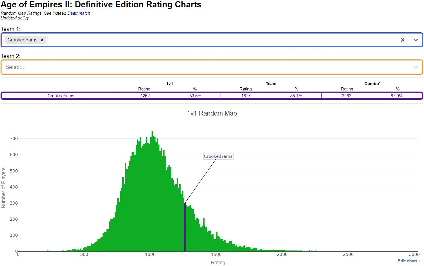Click the Combo column header
This screenshot has width=424, height=266.
coord(372,84)
